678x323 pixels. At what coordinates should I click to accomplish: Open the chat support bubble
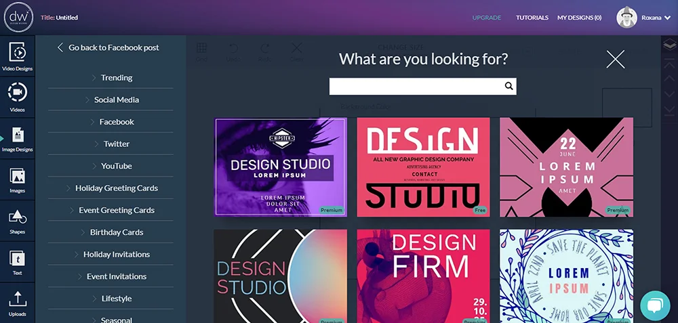pos(655,305)
